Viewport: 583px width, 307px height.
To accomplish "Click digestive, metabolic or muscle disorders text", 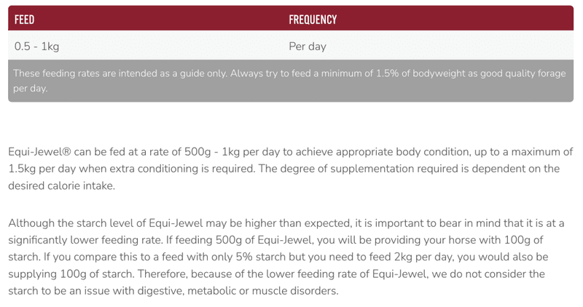I will 238,291.
